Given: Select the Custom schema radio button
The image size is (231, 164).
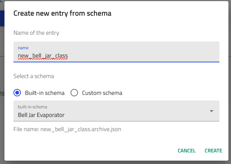Looking at the screenshot, I should click(74, 93).
